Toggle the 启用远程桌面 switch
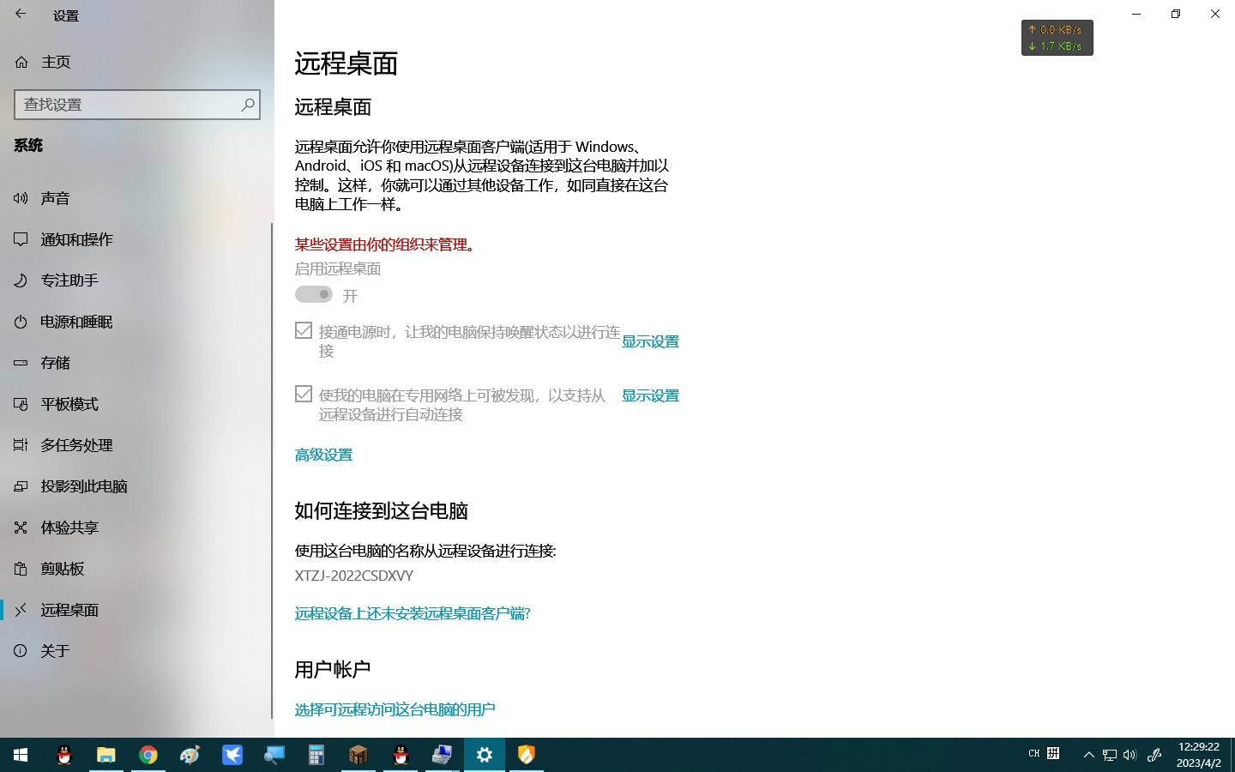Screen dimensions: 1235x772 pyautogui.click(x=314, y=294)
